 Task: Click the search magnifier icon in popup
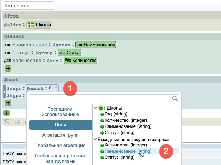[175, 99]
